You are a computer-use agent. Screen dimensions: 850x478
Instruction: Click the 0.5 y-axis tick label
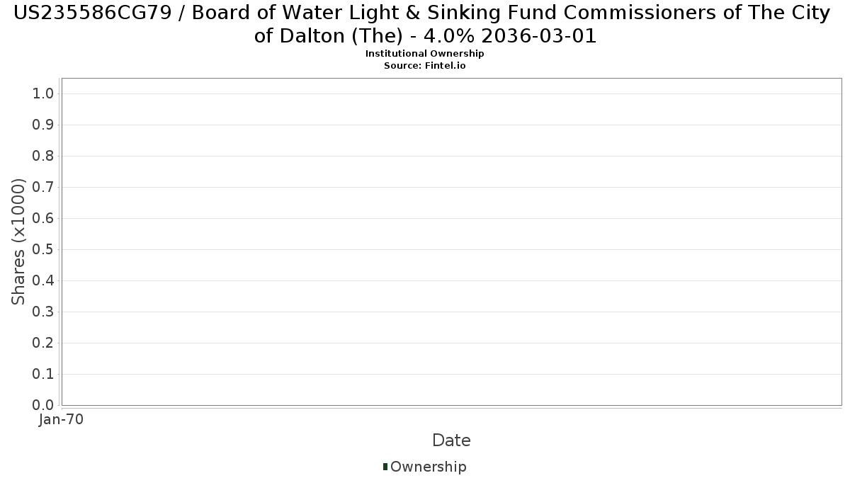tap(43, 249)
